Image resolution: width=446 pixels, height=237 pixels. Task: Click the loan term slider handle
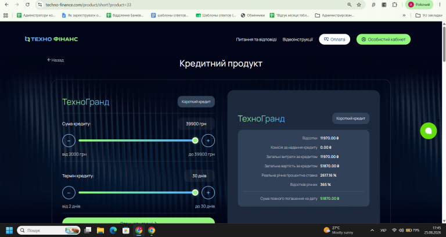point(195,193)
